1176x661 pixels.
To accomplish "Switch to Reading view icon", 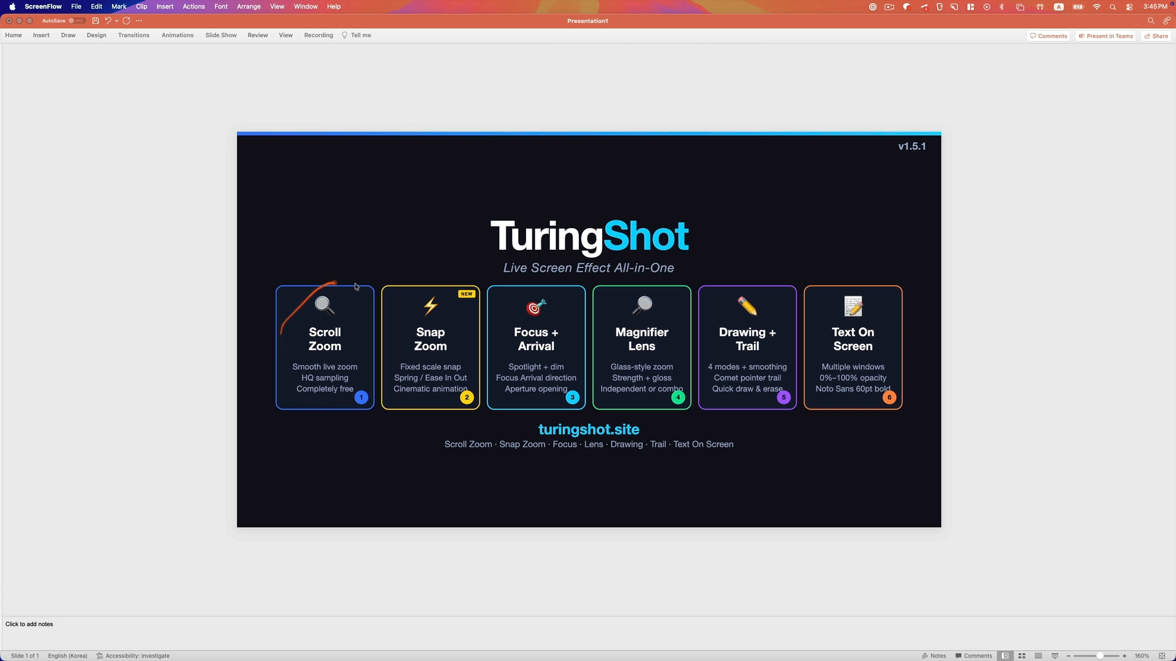I will (x=1038, y=655).
